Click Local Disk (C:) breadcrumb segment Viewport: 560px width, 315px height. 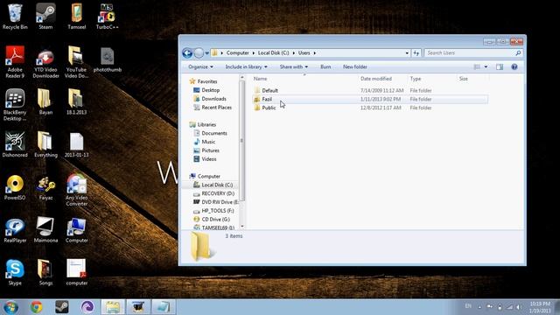click(273, 52)
